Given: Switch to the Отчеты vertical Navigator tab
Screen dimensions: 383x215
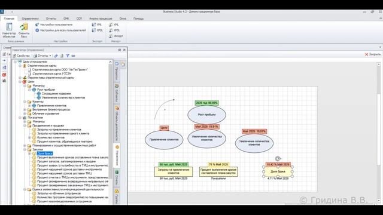Looking at the screenshot, I should coord(117,178).
